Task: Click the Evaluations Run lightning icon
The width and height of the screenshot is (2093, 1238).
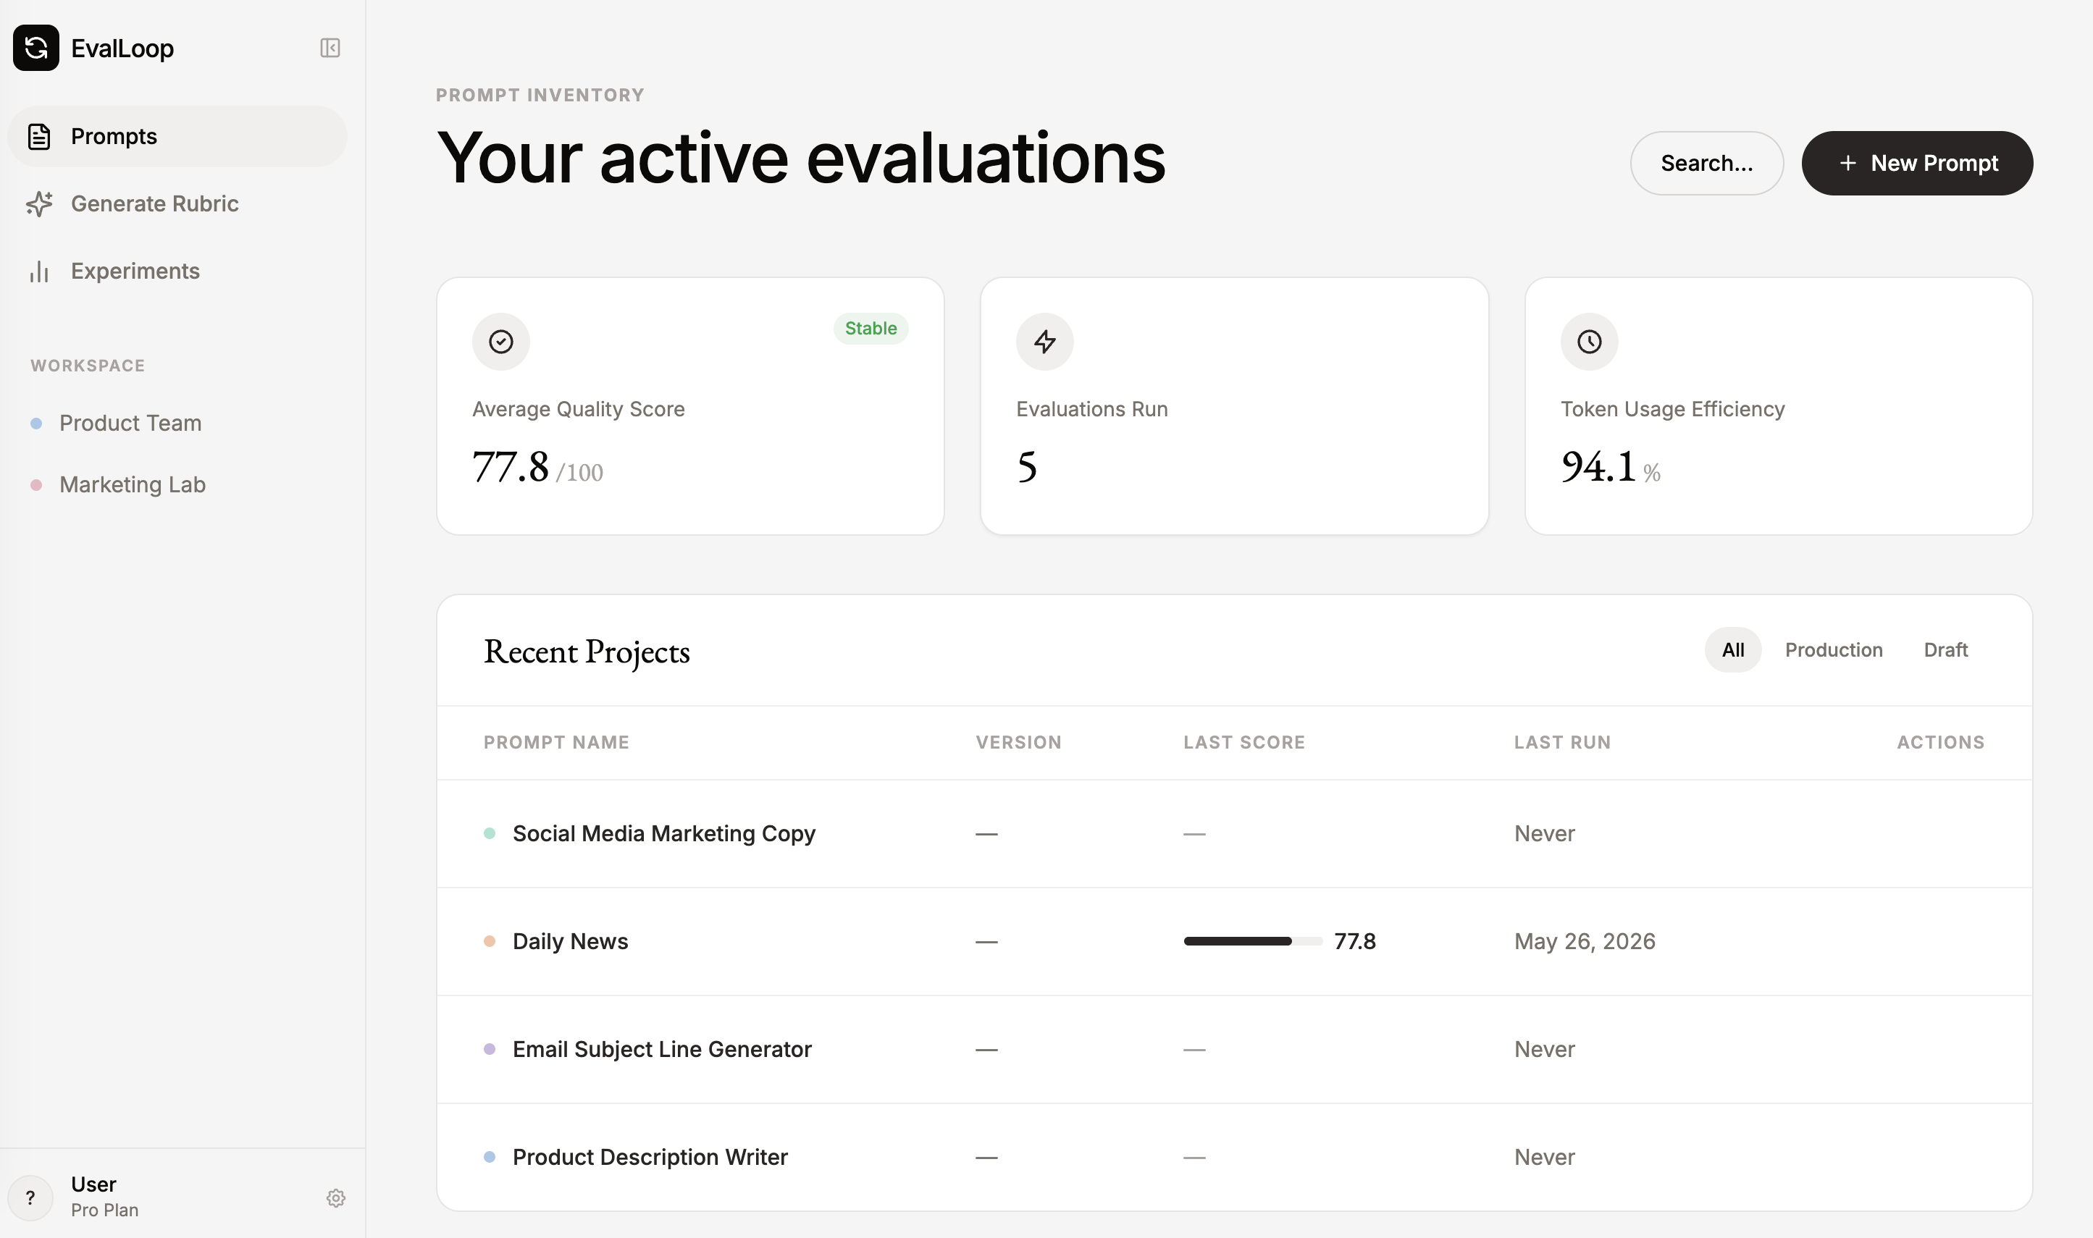Action: pos(1045,341)
